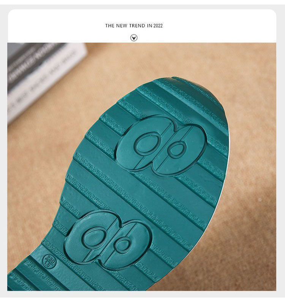
Task: Click the small right ring of the lower emblem
Action: pyautogui.click(x=122, y=246)
